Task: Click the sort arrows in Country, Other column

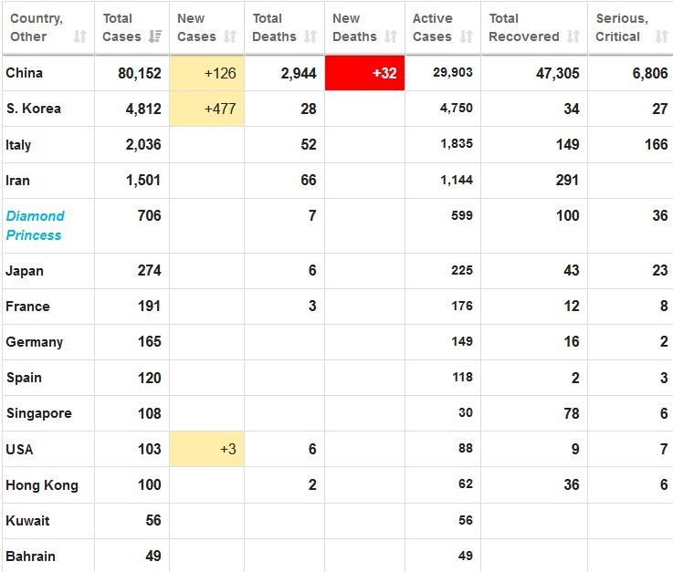Action: tap(80, 36)
